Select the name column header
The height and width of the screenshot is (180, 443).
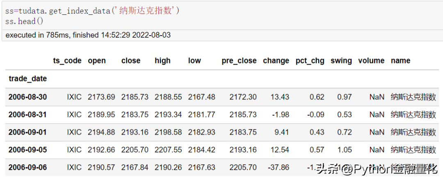(401, 61)
